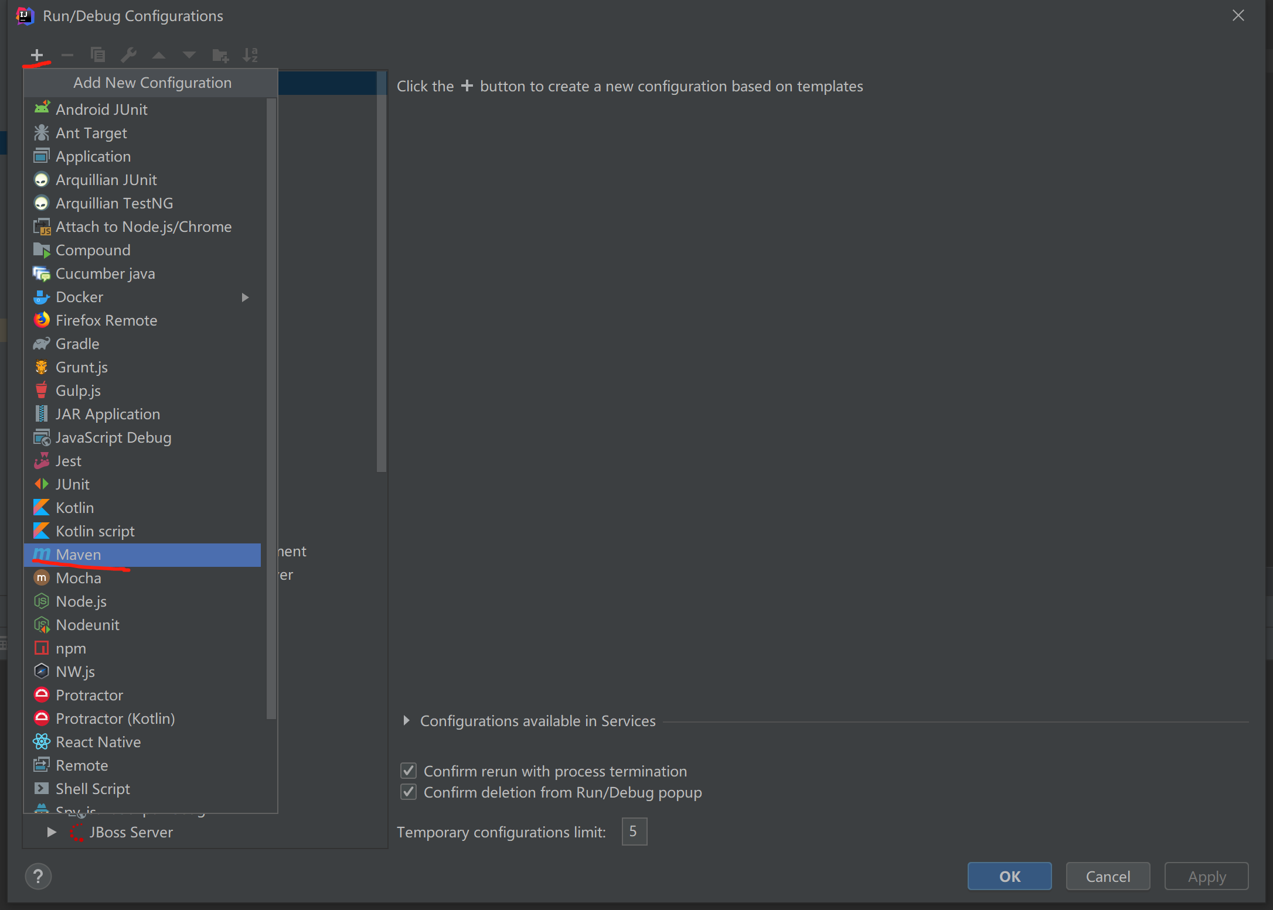Close the Run/Debug Configurations dialog
1273x910 pixels.
(1238, 16)
